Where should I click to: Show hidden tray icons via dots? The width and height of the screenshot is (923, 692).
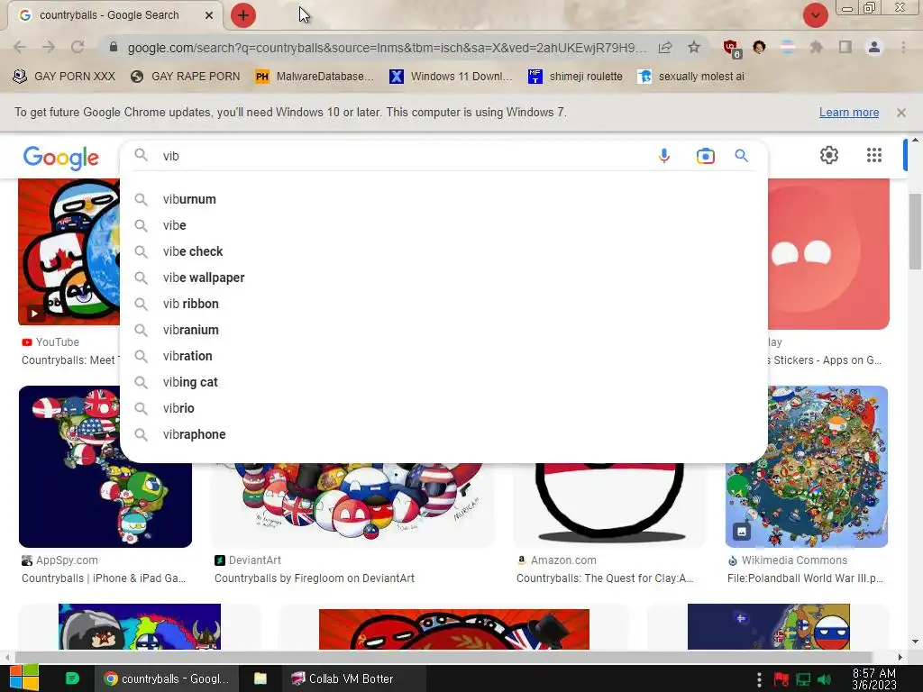[759, 679]
